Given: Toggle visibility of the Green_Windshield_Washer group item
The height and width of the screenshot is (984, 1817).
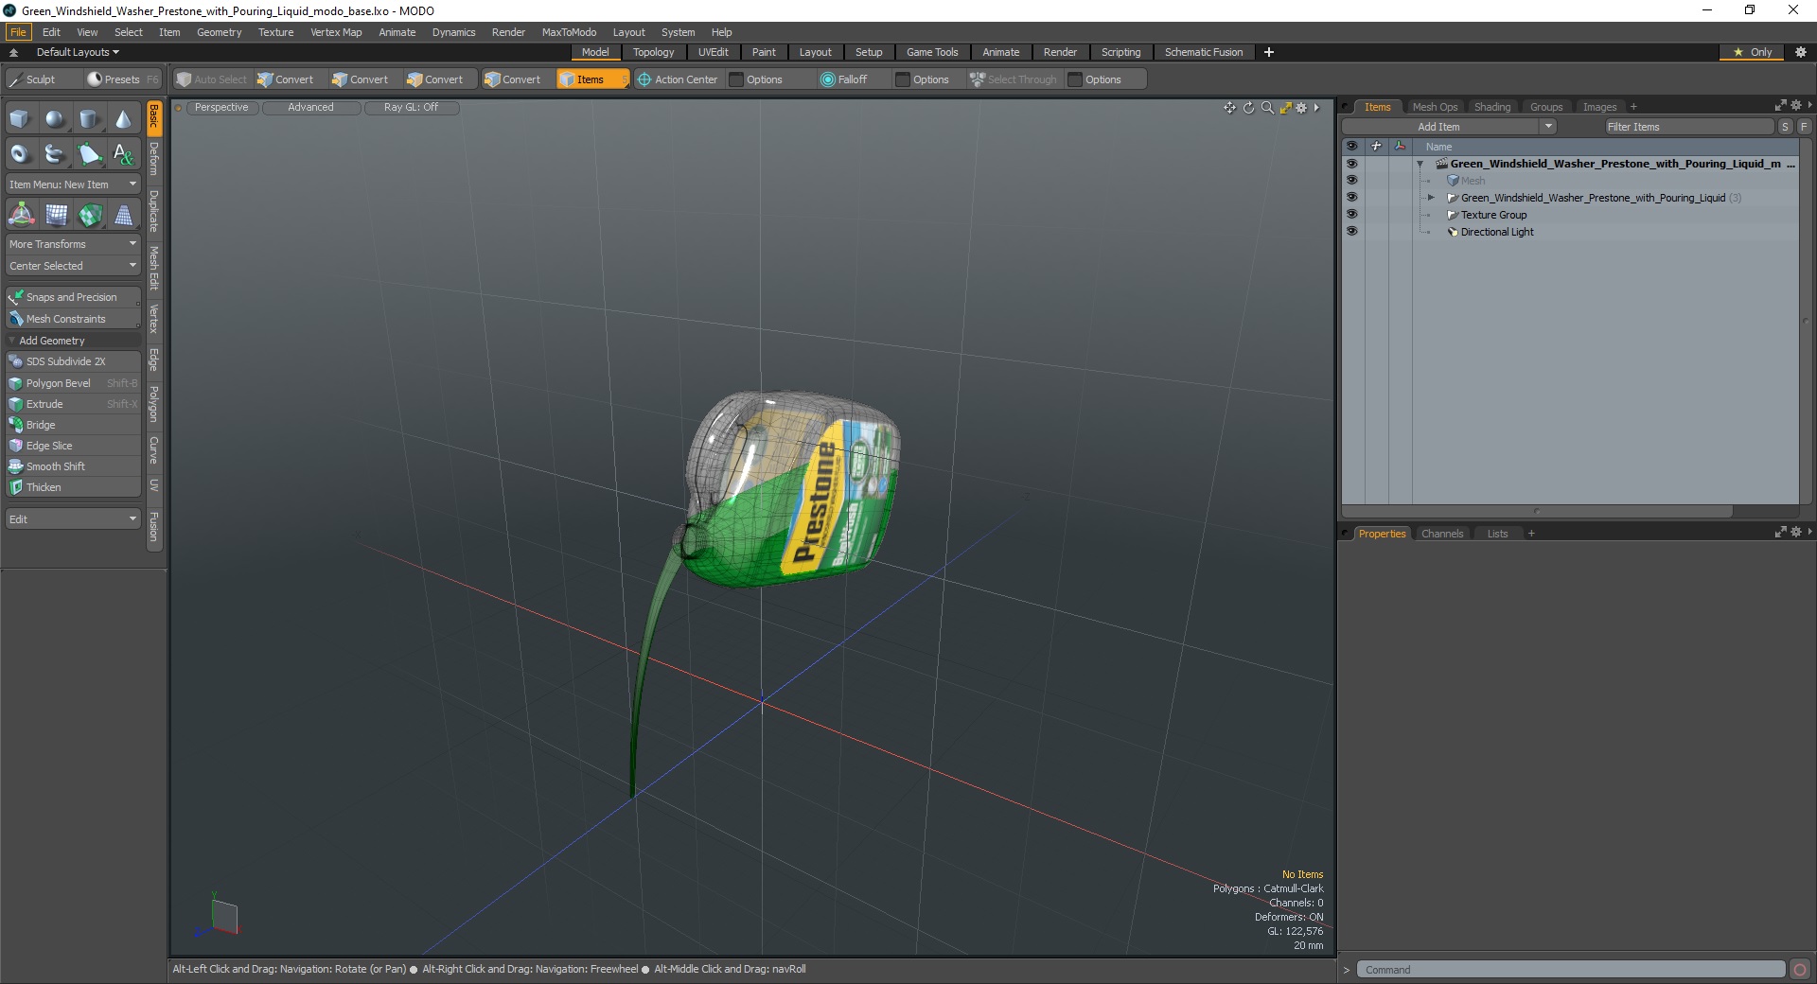Looking at the screenshot, I should click(x=1351, y=198).
